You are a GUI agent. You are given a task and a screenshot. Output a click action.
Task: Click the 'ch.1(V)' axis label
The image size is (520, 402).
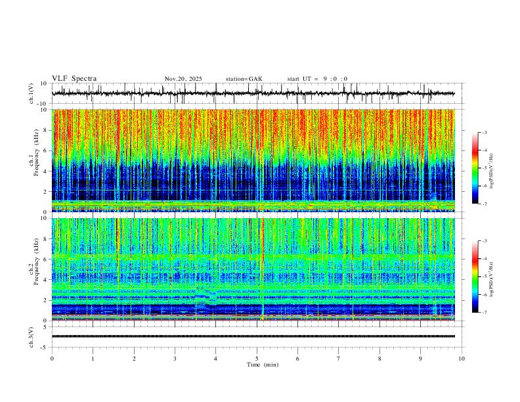tap(32, 93)
